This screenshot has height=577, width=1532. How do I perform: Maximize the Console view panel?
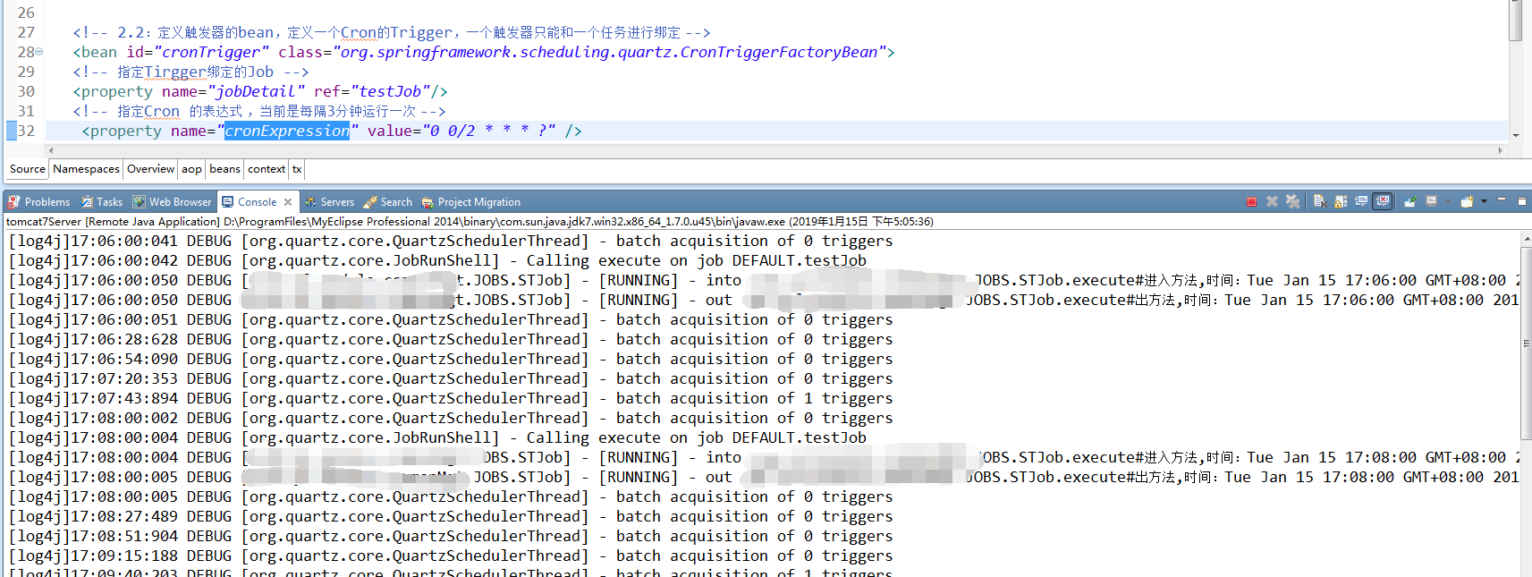1522,201
